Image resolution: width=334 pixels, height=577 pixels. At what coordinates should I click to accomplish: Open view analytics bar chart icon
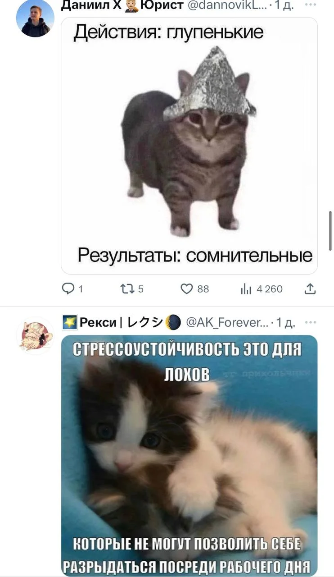[x=246, y=289]
